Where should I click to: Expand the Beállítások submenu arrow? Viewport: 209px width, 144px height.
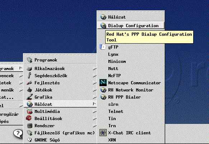pyautogui.click(x=95, y=119)
